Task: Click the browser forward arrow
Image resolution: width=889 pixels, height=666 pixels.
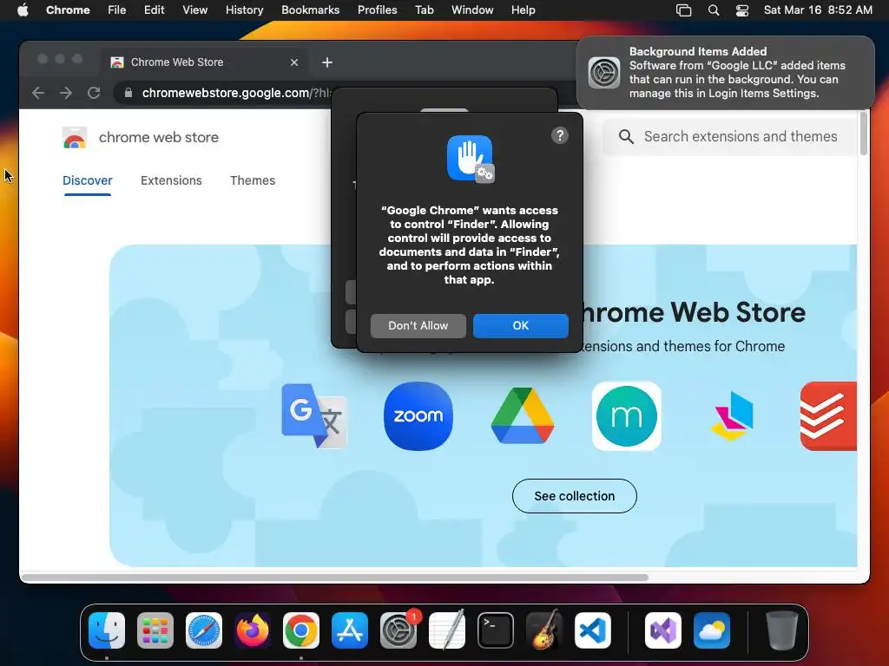Action: (66, 93)
